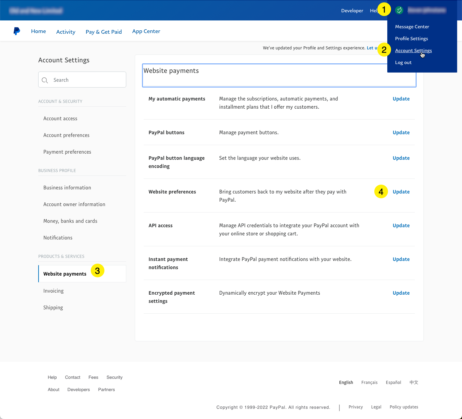Viewport: 462px width, 419px height.
Task: Select Profile Settings in dropdown
Action: click(412, 38)
